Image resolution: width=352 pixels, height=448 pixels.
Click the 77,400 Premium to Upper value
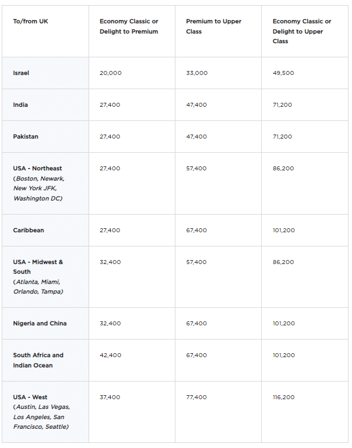coord(196,397)
